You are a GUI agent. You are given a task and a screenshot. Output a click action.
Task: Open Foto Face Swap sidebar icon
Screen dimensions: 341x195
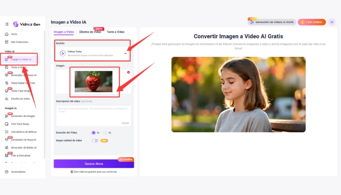[x=6, y=124]
